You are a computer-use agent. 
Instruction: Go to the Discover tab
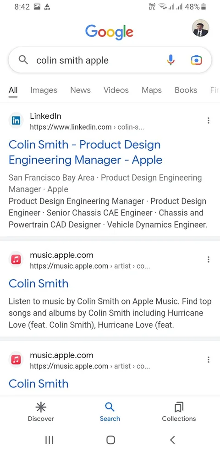coord(41,412)
